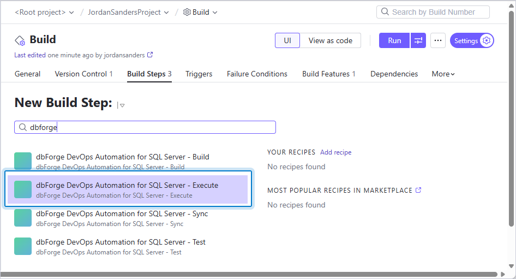The height and width of the screenshot is (279, 516).
Task: Click the dbForge Test runner green icon
Action: click(x=23, y=246)
